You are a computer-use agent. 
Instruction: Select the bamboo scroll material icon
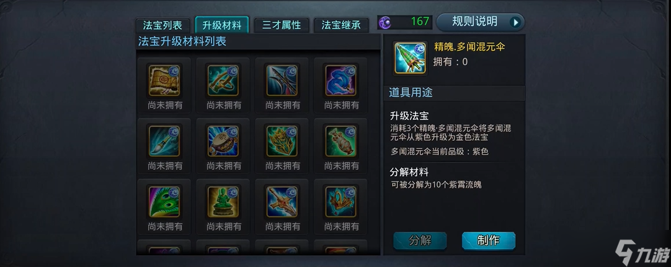point(164,80)
